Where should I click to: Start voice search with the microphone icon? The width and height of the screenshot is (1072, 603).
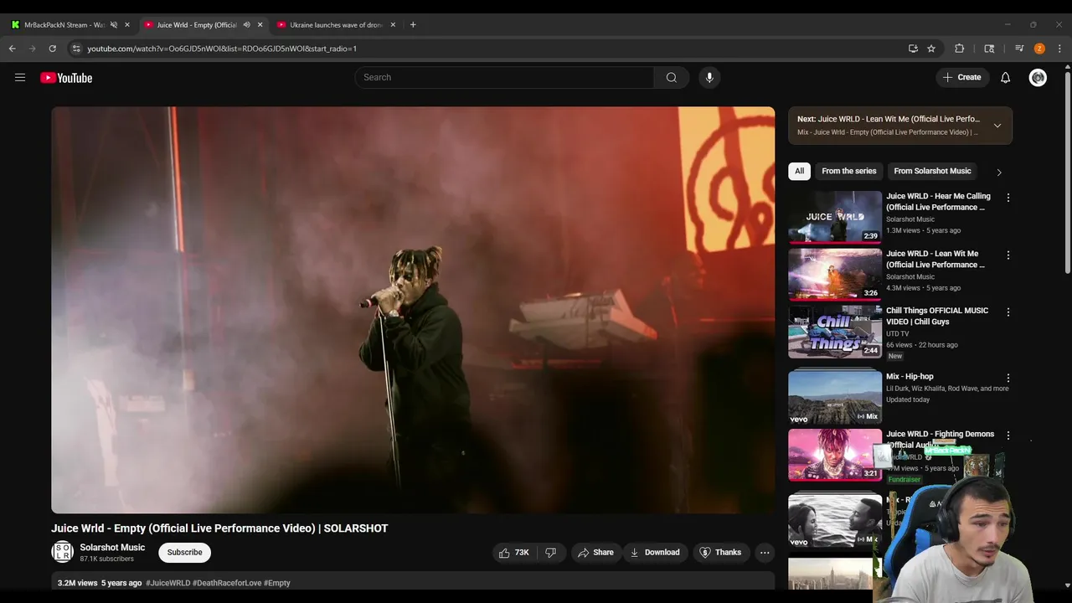pos(709,77)
